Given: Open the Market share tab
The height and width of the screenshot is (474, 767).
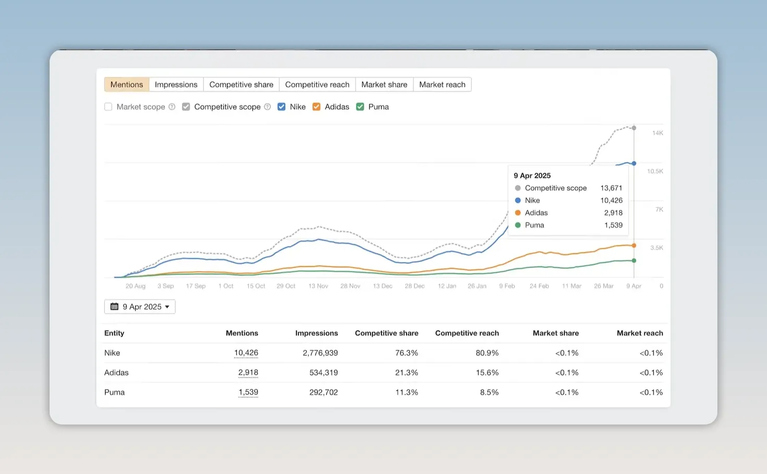Looking at the screenshot, I should click(x=384, y=84).
